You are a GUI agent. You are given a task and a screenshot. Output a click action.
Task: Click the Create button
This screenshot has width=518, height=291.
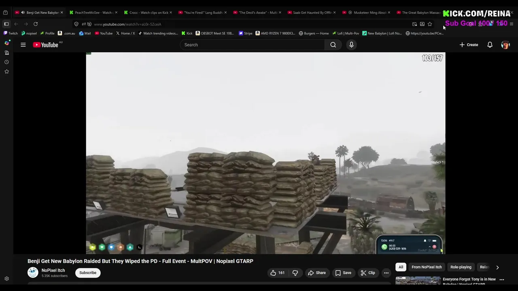click(x=469, y=45)
